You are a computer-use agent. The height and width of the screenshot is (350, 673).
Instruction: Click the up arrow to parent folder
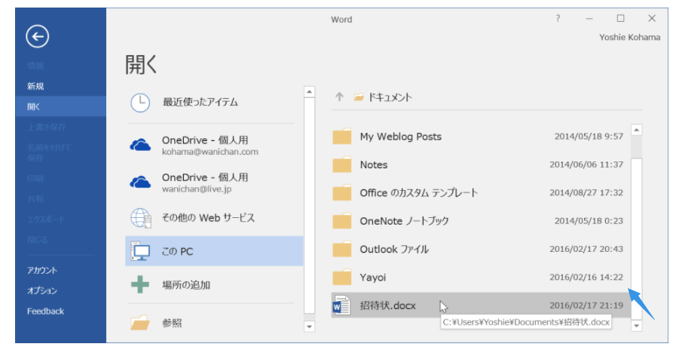339,97
